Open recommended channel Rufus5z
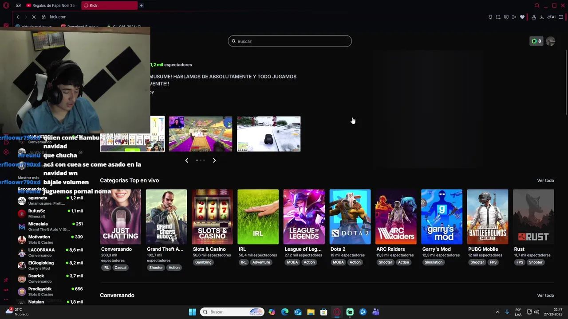This screenshot has height=319, width=568. point(50,214)
